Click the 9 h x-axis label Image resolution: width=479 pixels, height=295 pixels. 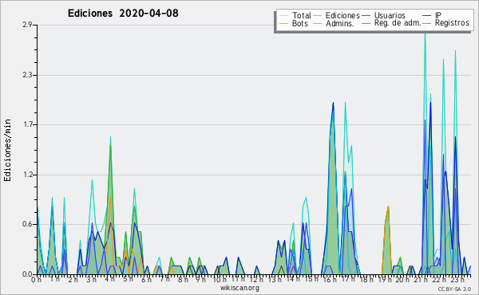(x=201, y=279)
